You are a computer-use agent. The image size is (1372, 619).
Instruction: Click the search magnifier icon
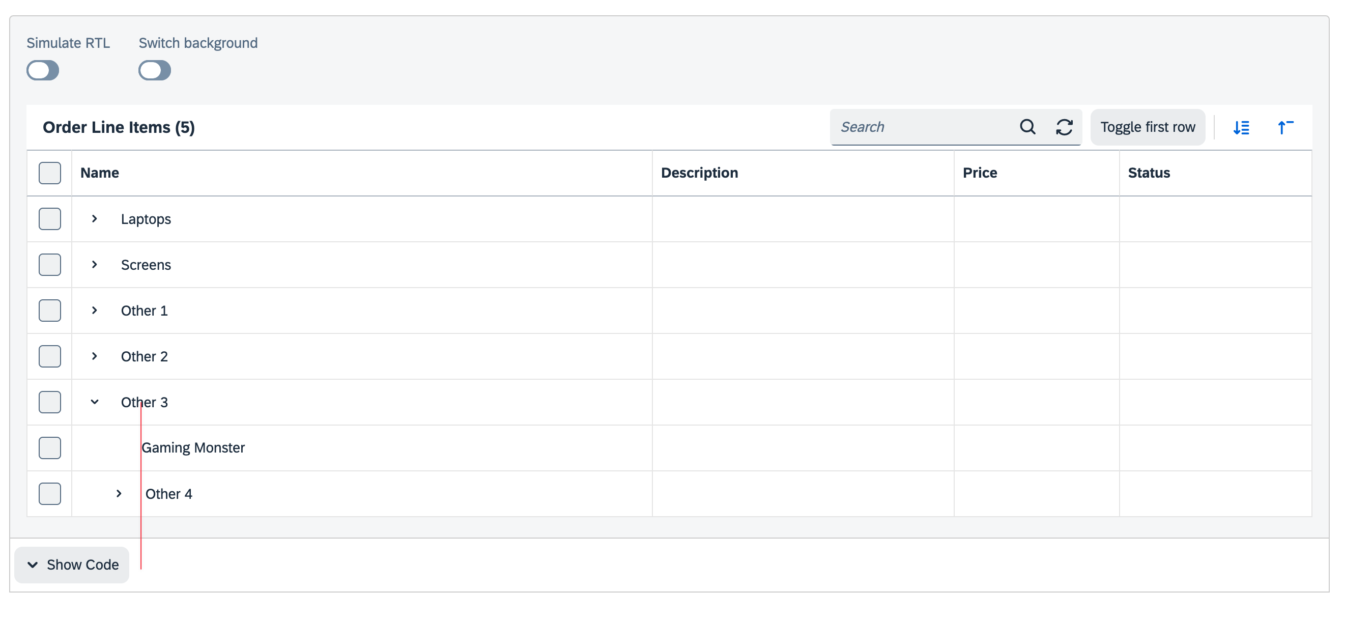click(1027, 127)
